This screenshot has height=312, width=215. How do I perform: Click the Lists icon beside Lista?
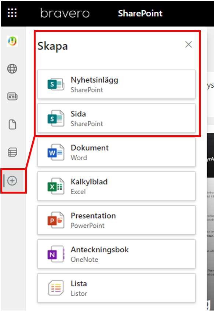[x=56, y=288]
